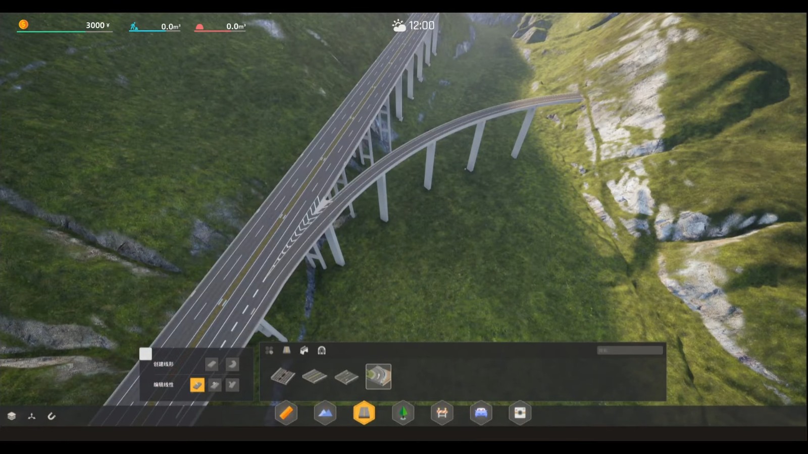Click the three-axis gizmo icon
Screen dimensions: 808x454
[x=32, y=416]
